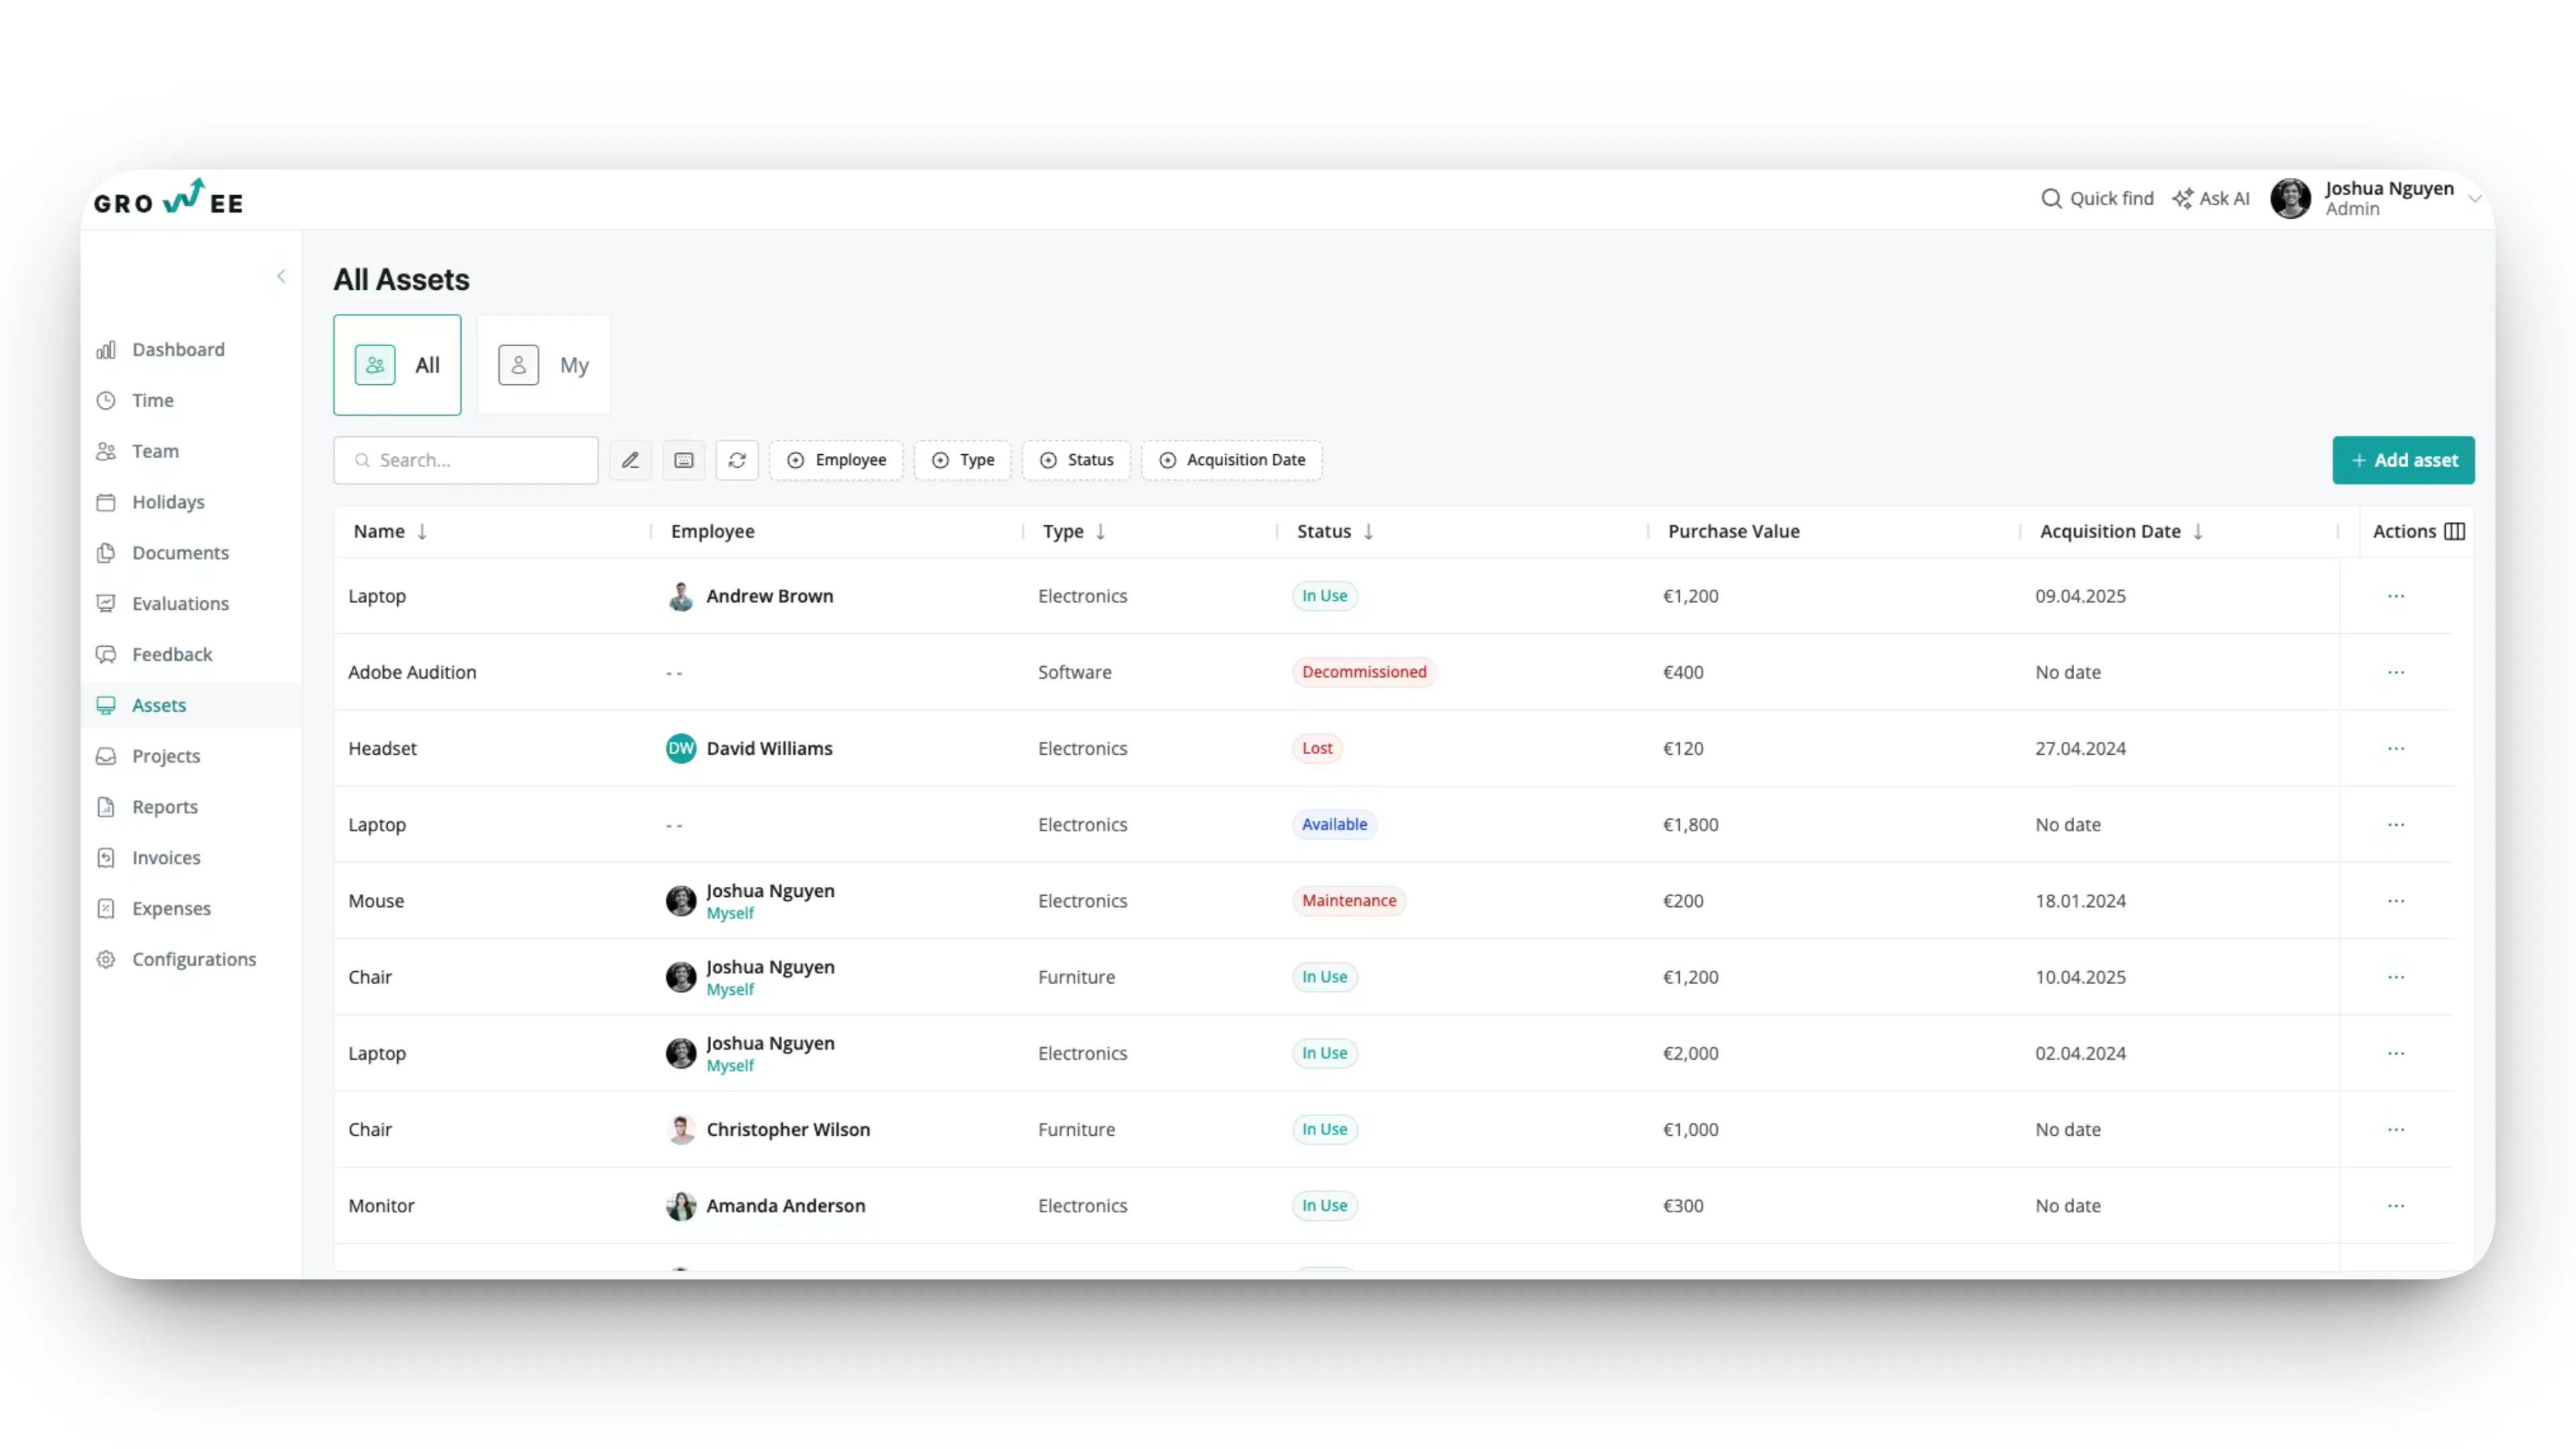Open the keyboard shortcuts icon next to search
The width and height of the screenshot is (2576, 1449).
[x=684, y=460]
